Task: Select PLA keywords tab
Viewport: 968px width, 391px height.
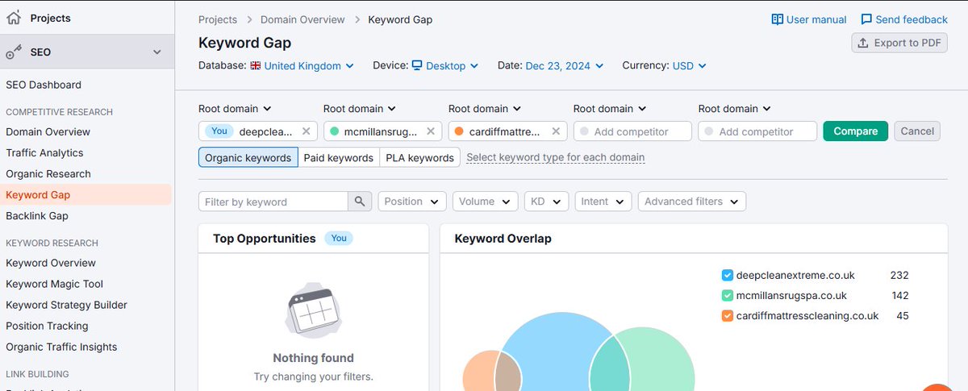Action: pyautogui.click(x=419, y=158)
